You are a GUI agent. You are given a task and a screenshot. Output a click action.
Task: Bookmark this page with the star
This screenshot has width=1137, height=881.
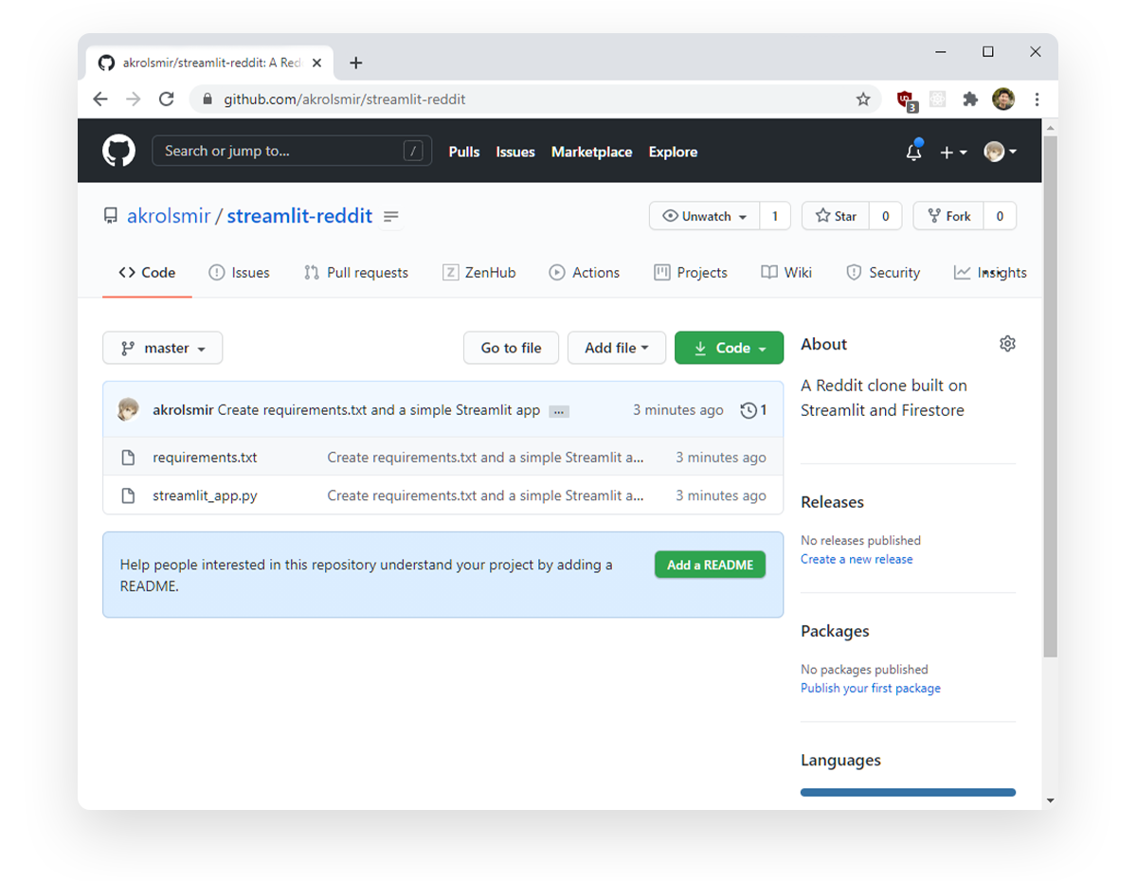click(x=863, y=99)
